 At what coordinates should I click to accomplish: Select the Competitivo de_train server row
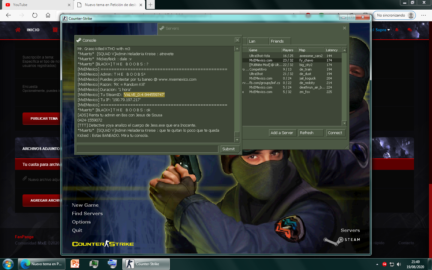[292, 69]
